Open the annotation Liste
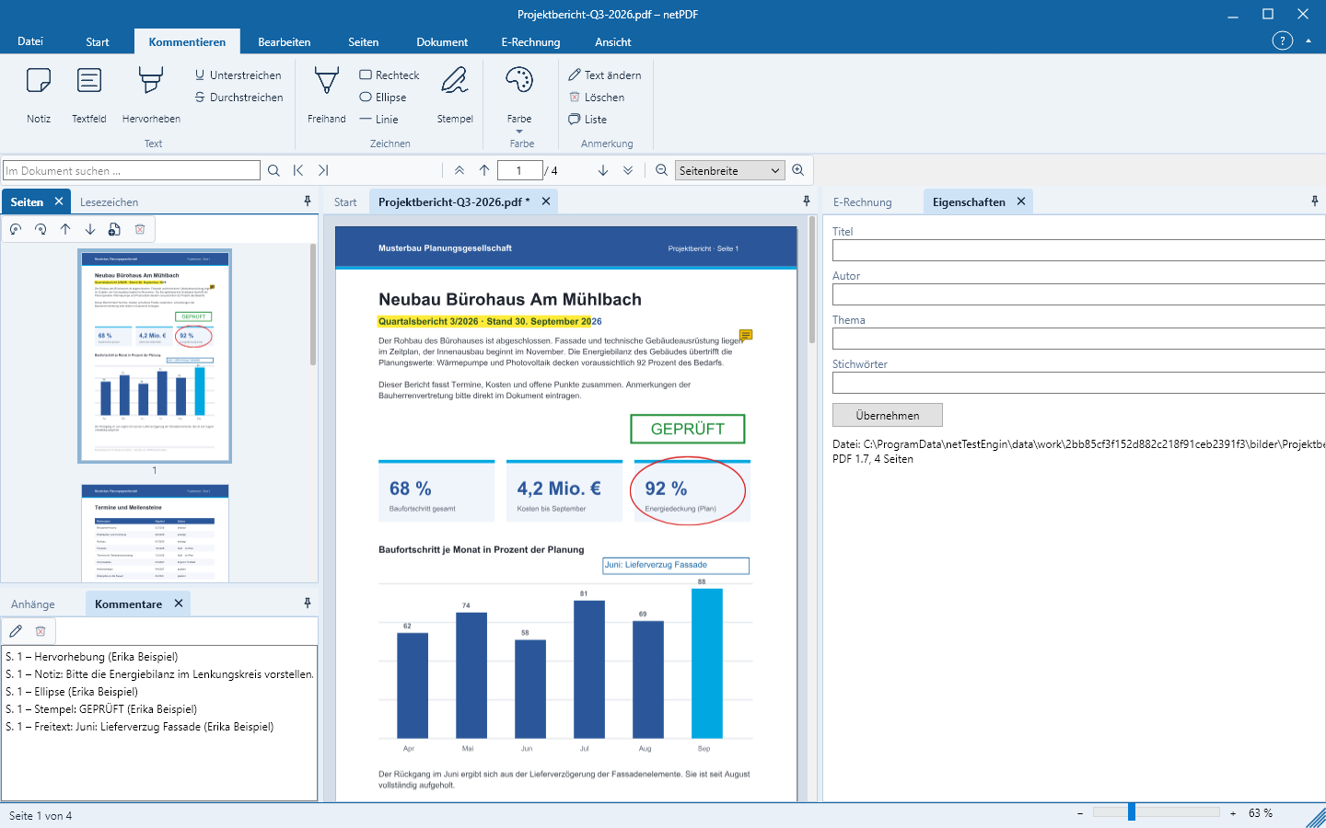Viewport: 1326px width, 828px height. 587,120
